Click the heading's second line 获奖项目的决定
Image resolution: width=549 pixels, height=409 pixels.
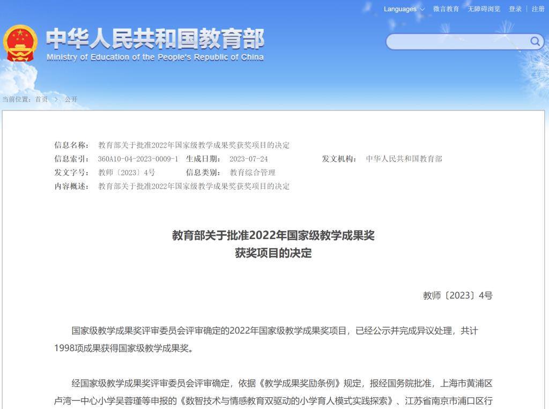[x=273, y=253]
